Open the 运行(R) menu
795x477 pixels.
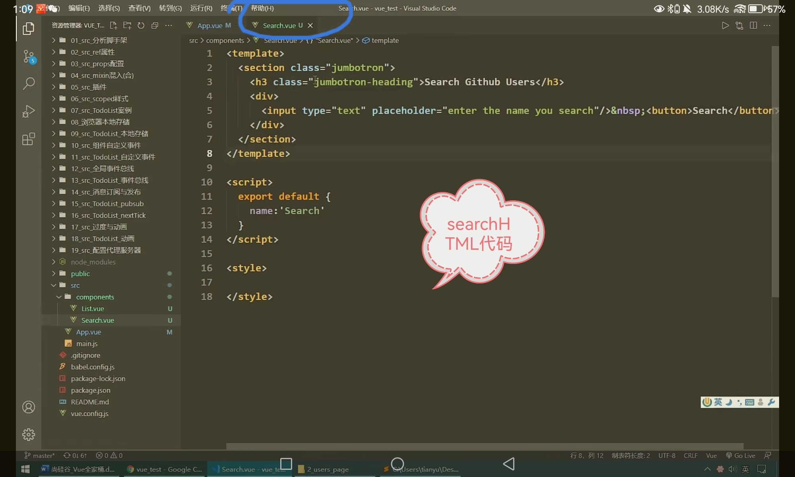[x=201, y=8]
